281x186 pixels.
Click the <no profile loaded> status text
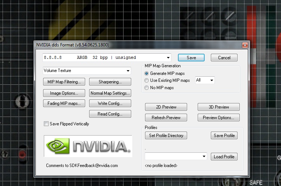(x=161, y=166)
